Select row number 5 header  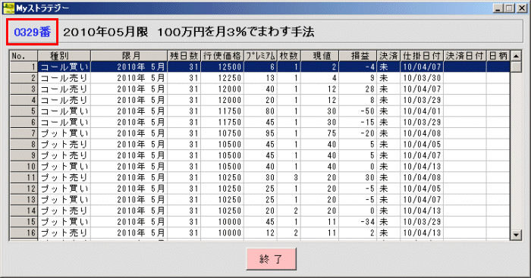click(x=24, y=111)
